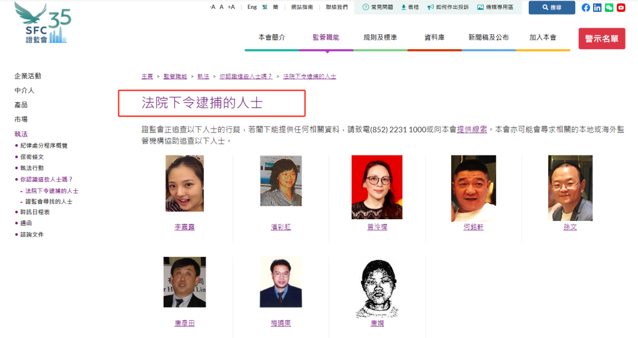Click the SFC 35 logo
Image resolution: width=638 pixels, height=338 pixels.
click(43, 22)
